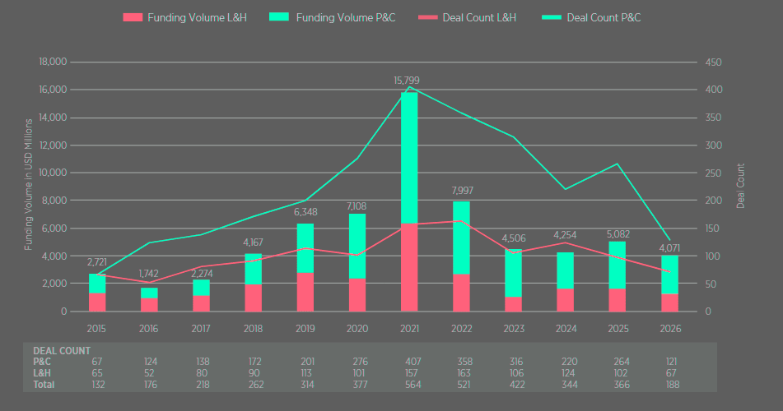Viewport: 783px width, 411px height.
Task: Click the 2017 x-axis label
Action: [201, 329]
